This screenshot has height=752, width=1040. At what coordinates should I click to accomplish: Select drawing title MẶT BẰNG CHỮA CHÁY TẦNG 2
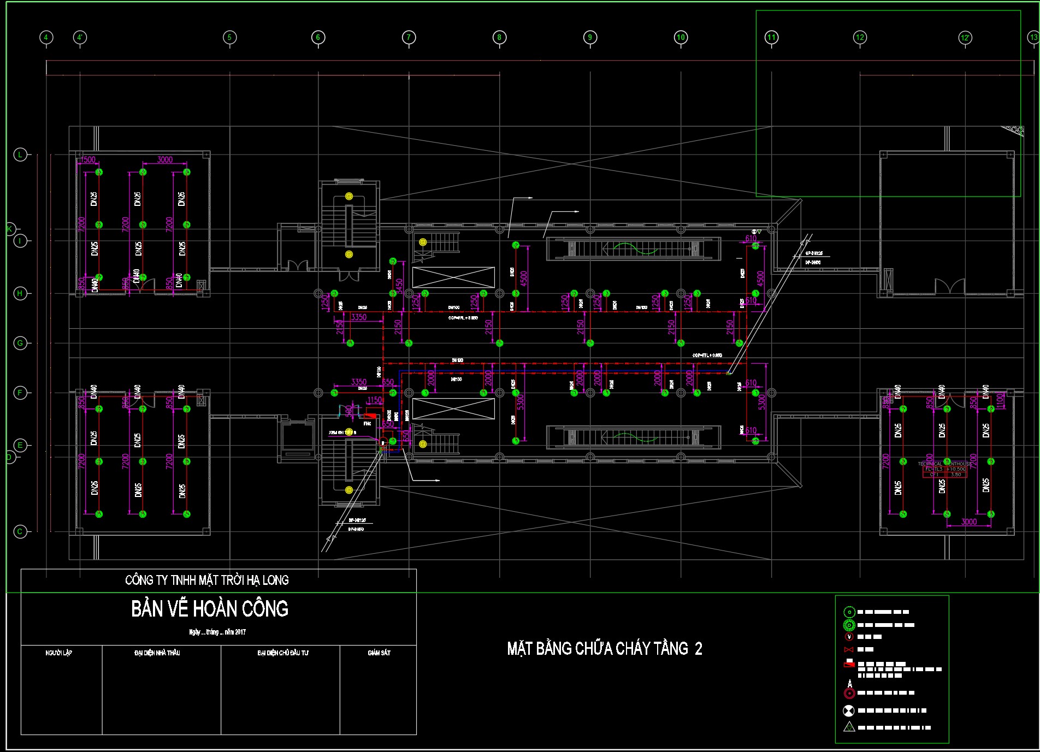click(605, 648)
